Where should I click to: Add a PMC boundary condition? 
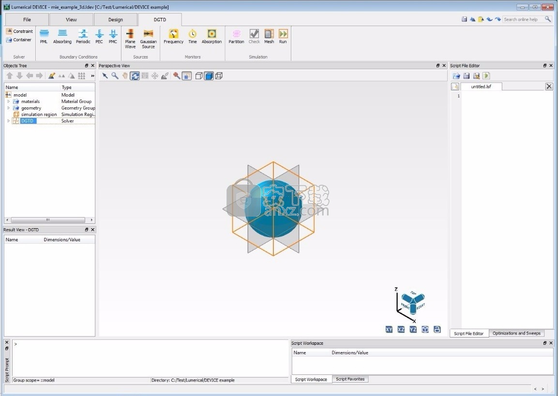(x=113, y=37)
